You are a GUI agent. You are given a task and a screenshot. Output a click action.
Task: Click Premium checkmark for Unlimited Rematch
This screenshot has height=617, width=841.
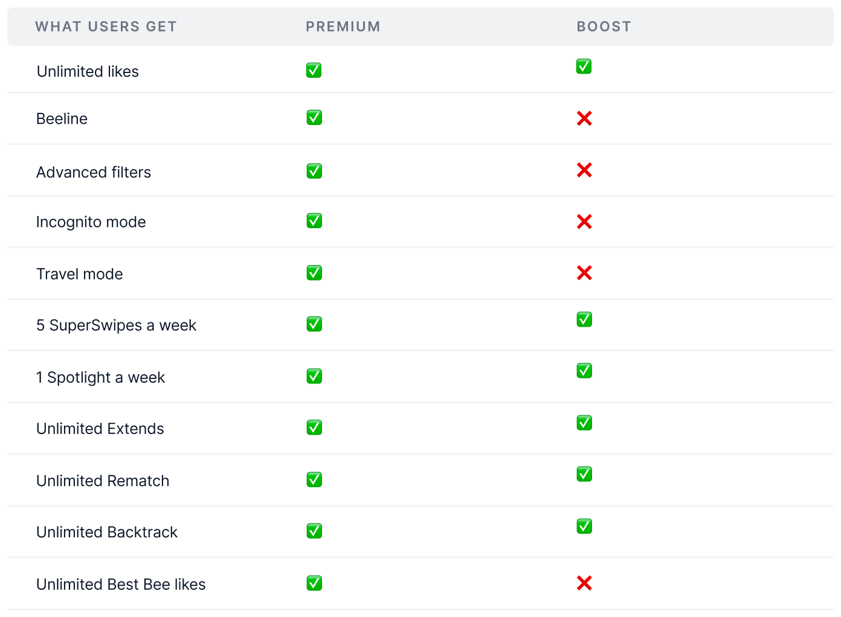[x=314, y=480]
